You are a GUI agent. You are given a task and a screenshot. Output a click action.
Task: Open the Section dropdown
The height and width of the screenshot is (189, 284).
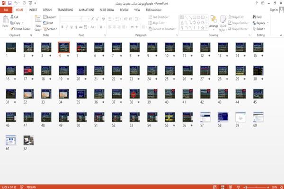[x=50, y=29]
